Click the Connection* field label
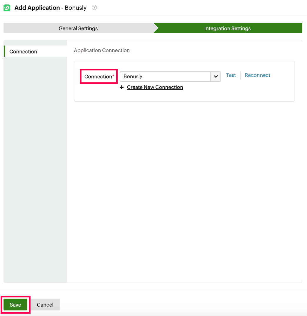The image size is (307, 316). [99, 77]
